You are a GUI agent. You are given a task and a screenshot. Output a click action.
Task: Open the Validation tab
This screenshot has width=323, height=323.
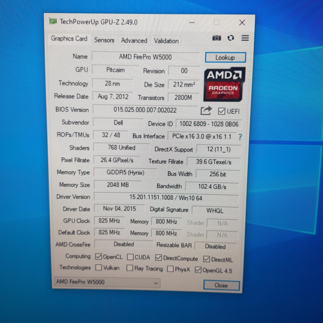click(x=166, y=41)
